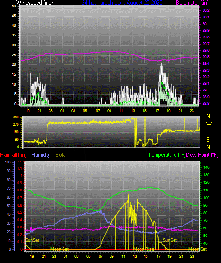Select the 'Solar' legend label

click(x=62, y=155)
